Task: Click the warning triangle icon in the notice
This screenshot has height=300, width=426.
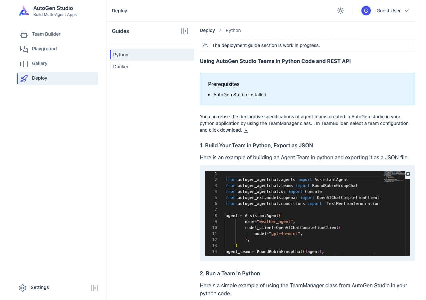Action: (205, 45)
